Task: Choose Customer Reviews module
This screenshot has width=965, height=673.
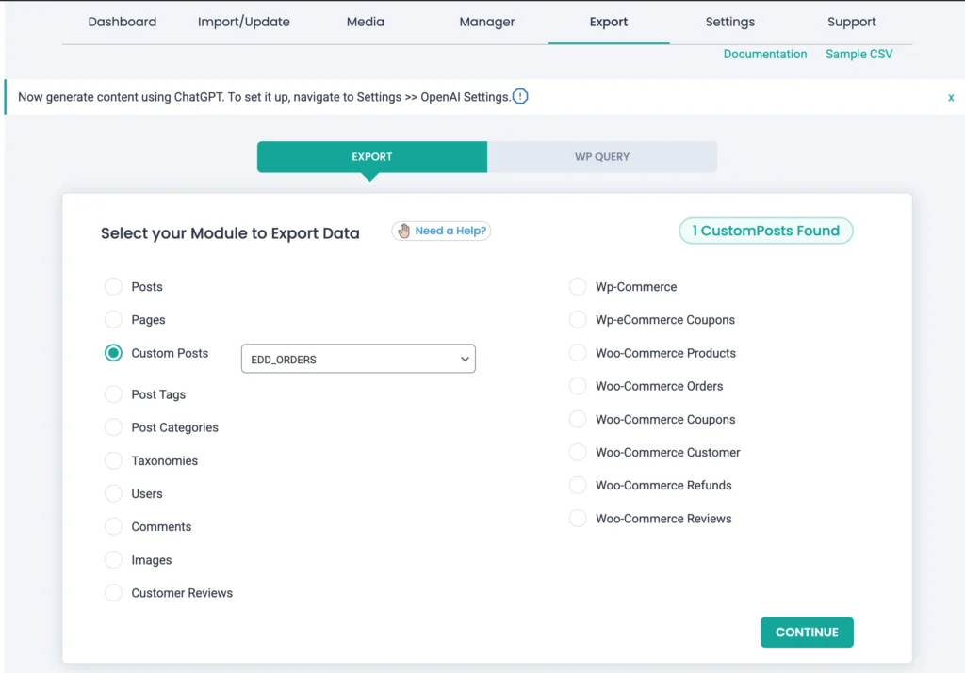Action: click(x=113, y=592)
